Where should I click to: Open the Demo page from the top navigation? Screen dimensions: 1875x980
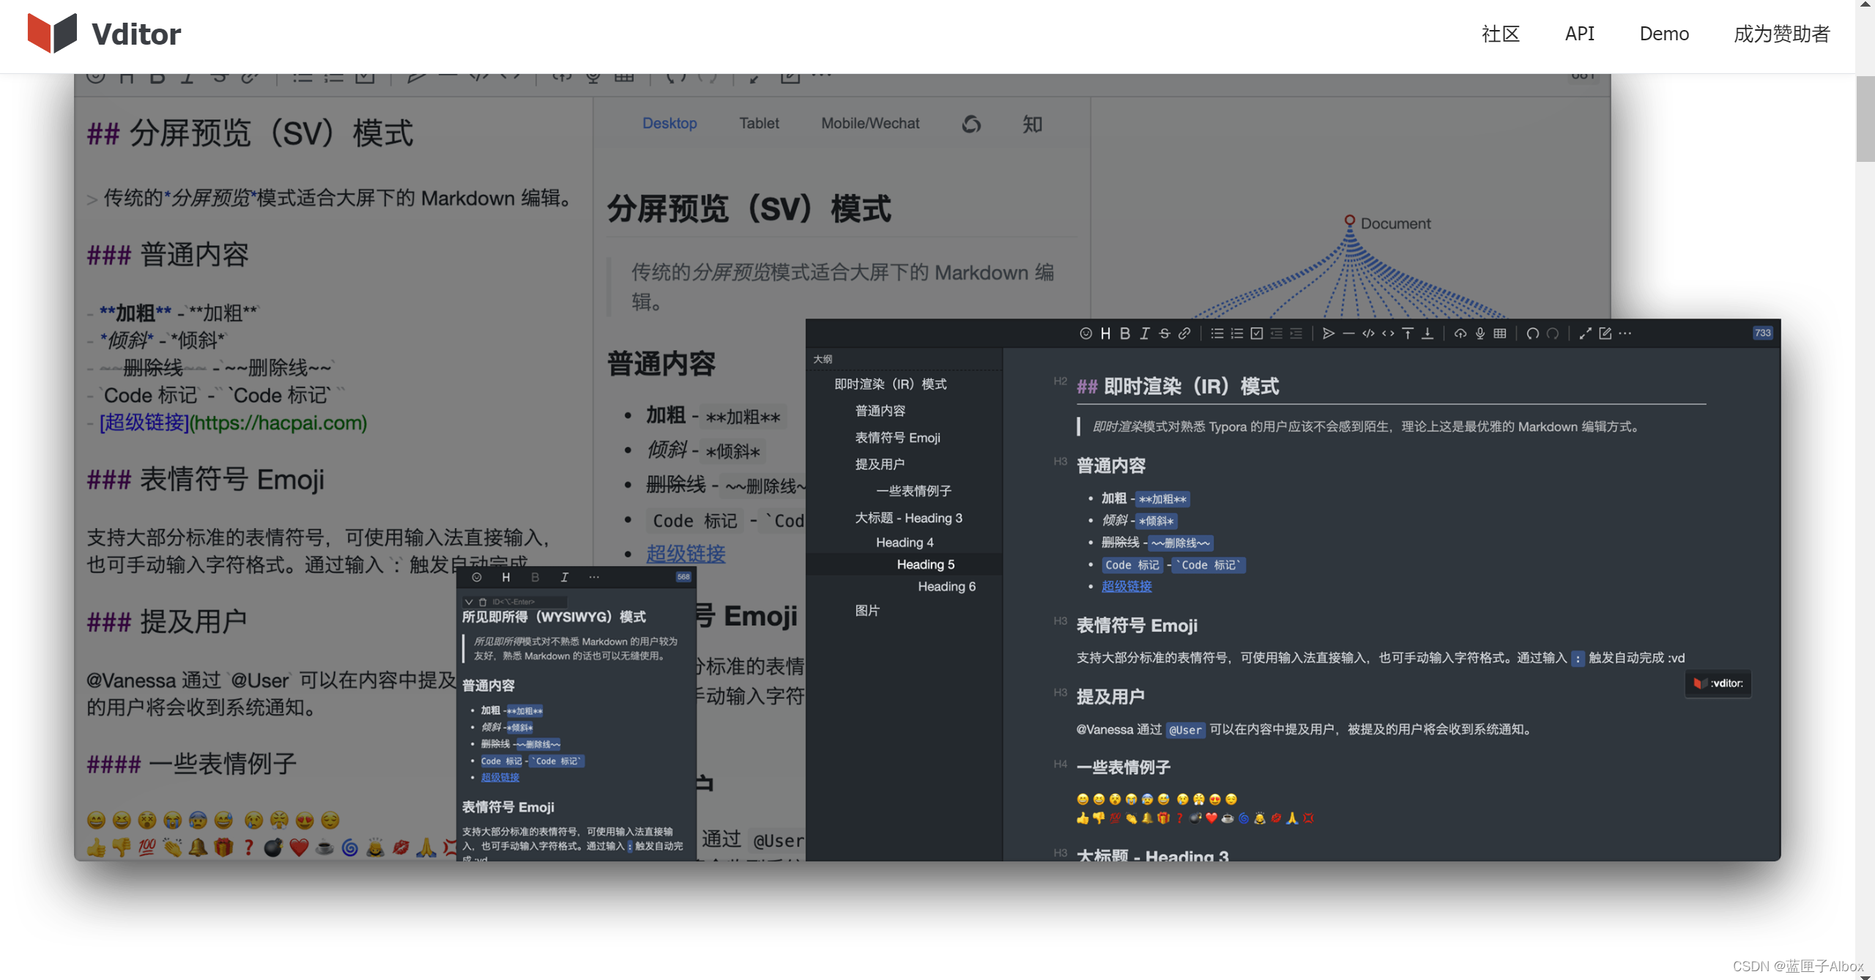pos(1664,34)
